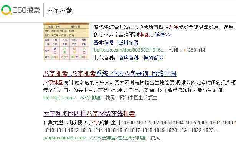Open 快照 for the life.httpcn.com result
The height and width of the screenshot is (144, 236).
[110, 98]
